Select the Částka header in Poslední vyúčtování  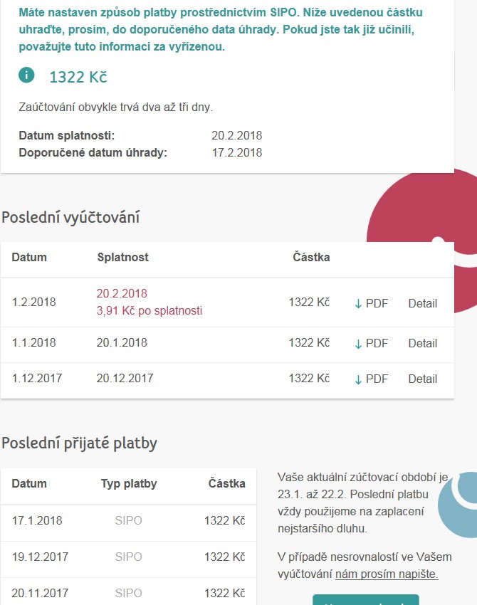click(311, 258)
